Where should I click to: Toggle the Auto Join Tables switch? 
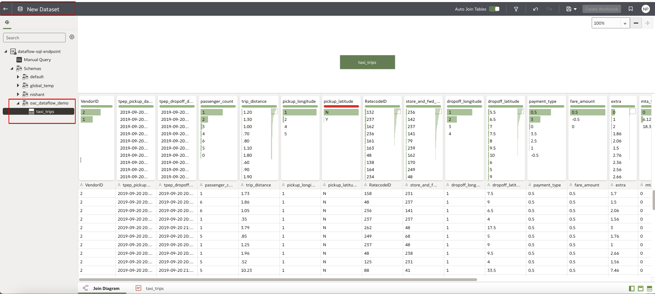[x=495, y=9]
